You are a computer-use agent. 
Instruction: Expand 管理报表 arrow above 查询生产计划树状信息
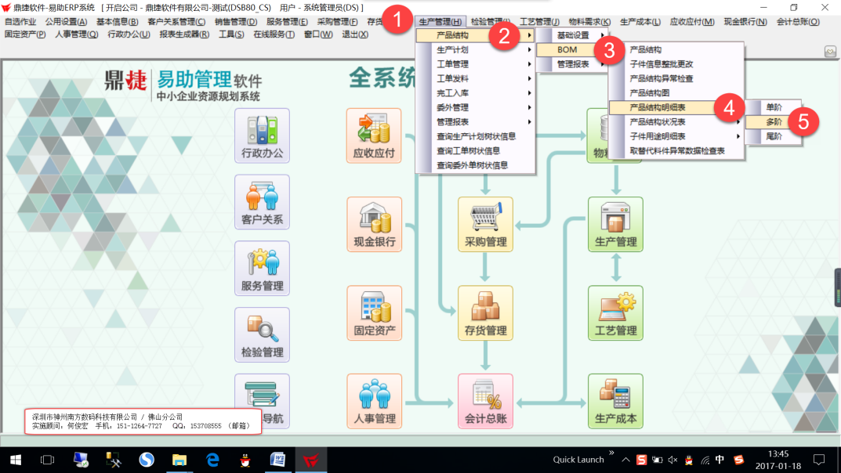(529, 122)
